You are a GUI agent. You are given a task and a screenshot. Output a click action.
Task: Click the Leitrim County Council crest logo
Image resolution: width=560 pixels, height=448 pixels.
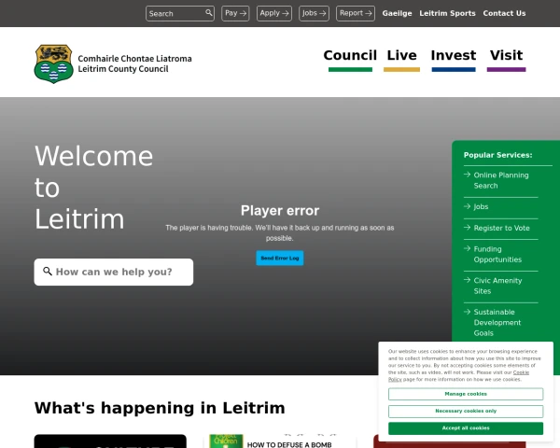pyautogui.click(x=53, y=64)
